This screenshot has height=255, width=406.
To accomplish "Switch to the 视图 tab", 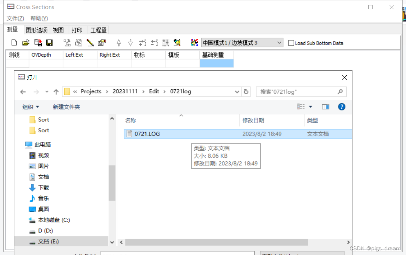I will [58, 30].
